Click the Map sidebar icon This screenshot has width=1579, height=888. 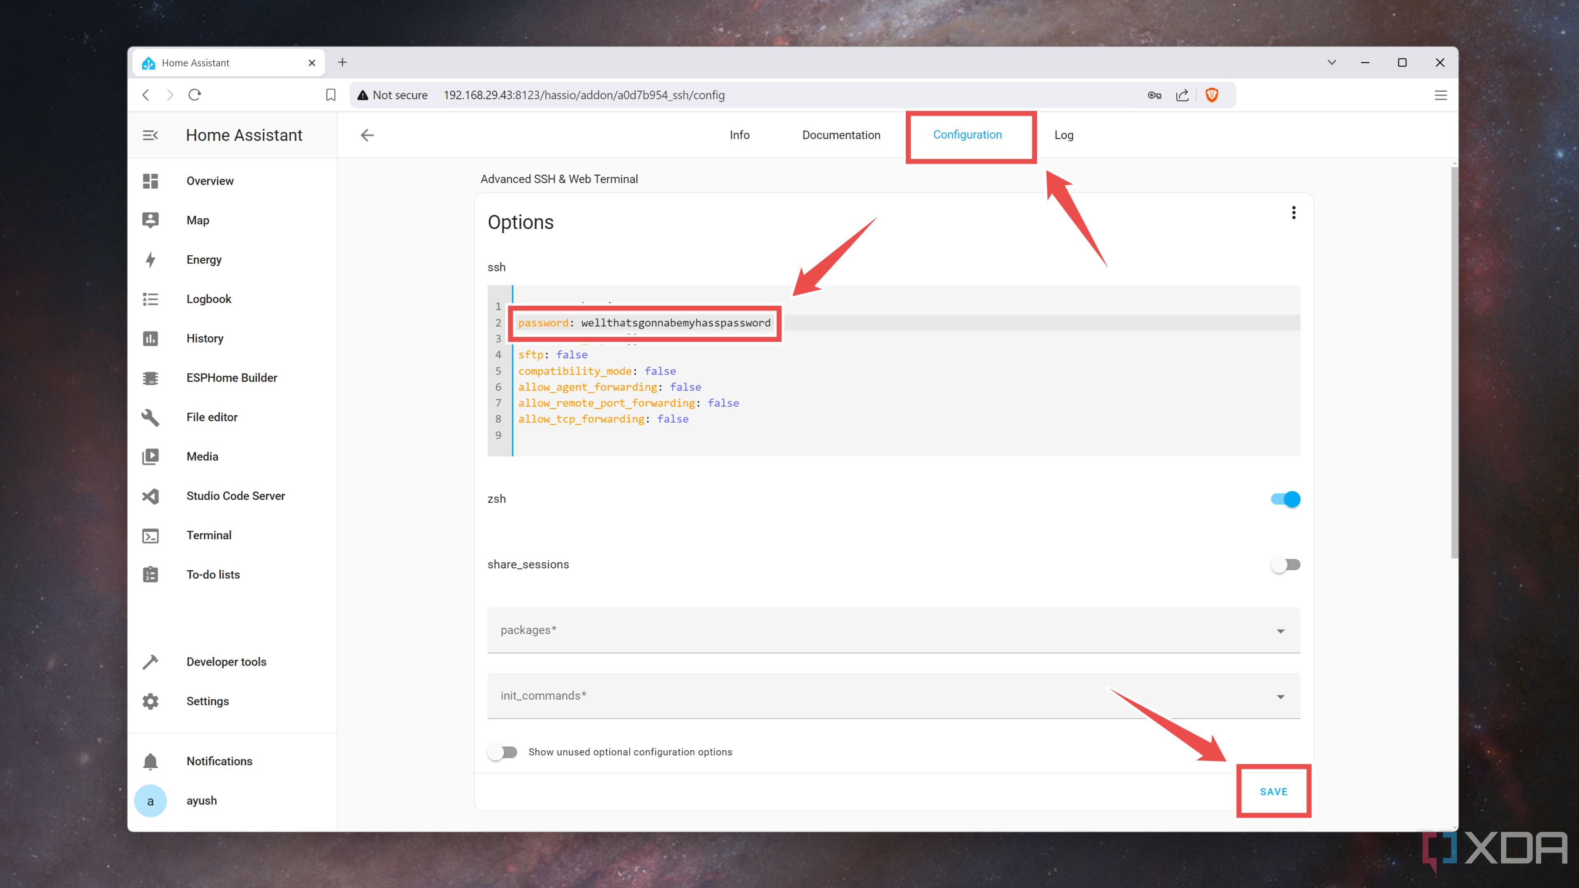152,219
